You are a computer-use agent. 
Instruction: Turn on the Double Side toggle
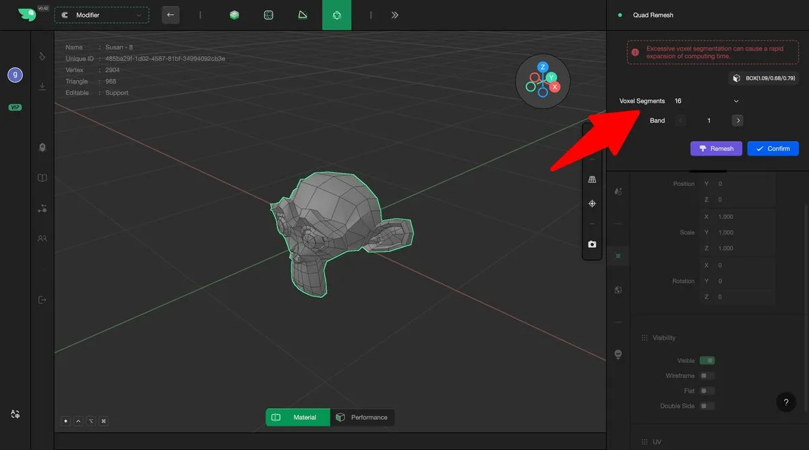707,406
